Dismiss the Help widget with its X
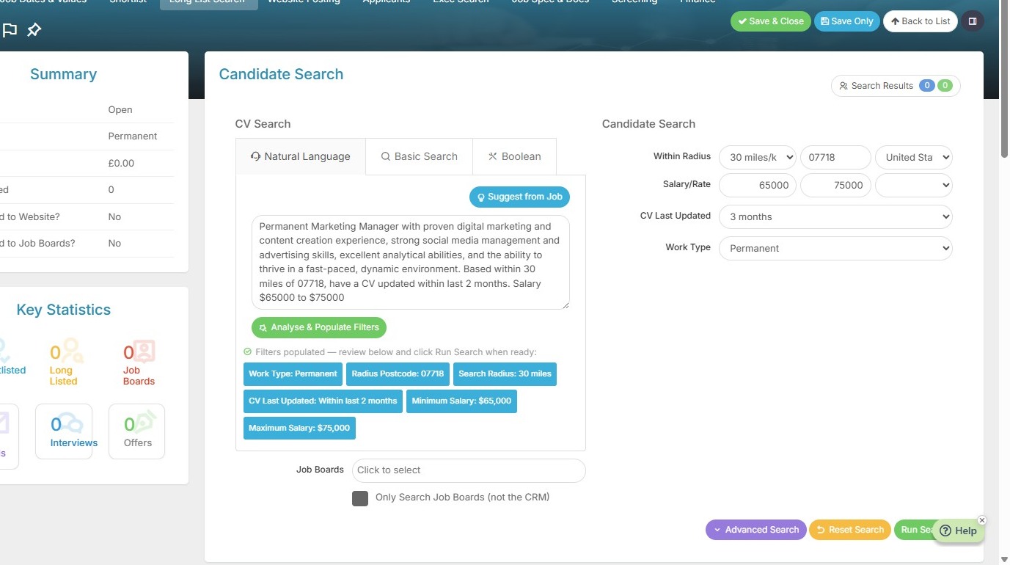This screenshot has height=565, width=1010. pos(982,520)
